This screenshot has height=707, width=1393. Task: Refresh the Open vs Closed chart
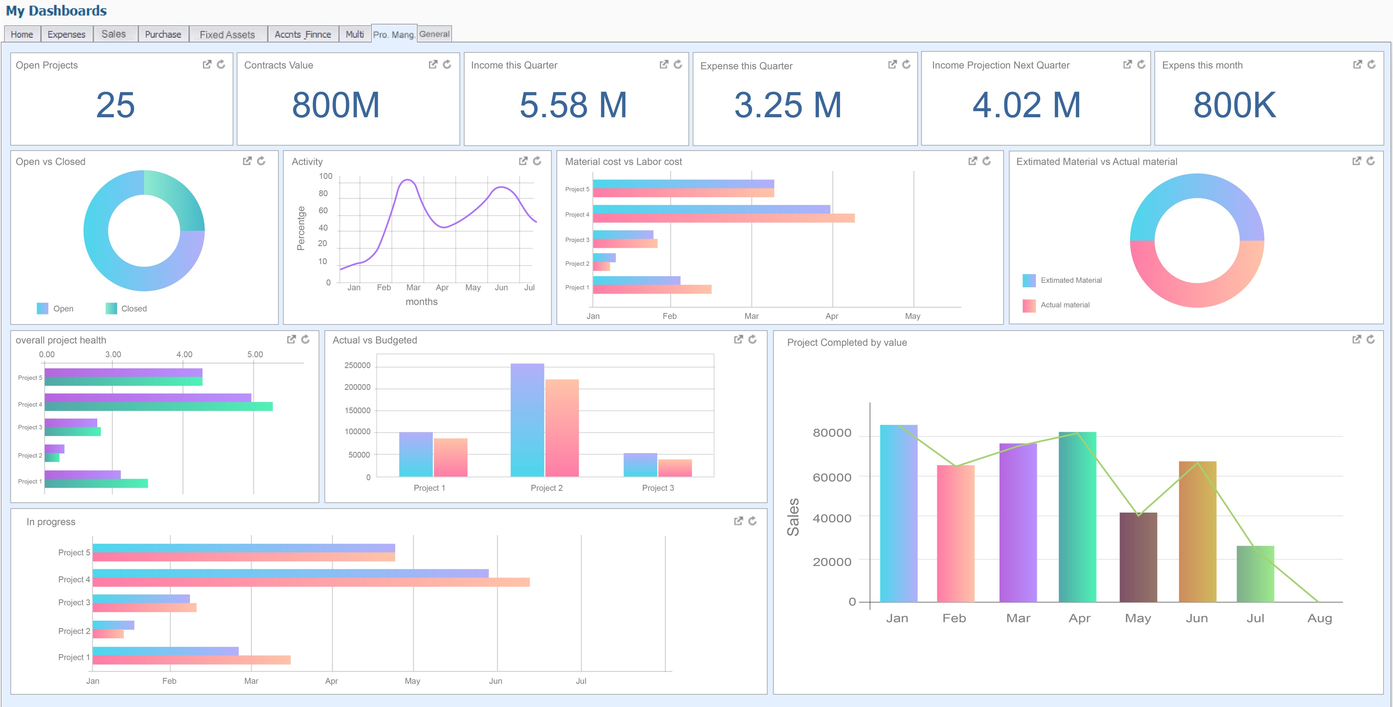[261, 160]
